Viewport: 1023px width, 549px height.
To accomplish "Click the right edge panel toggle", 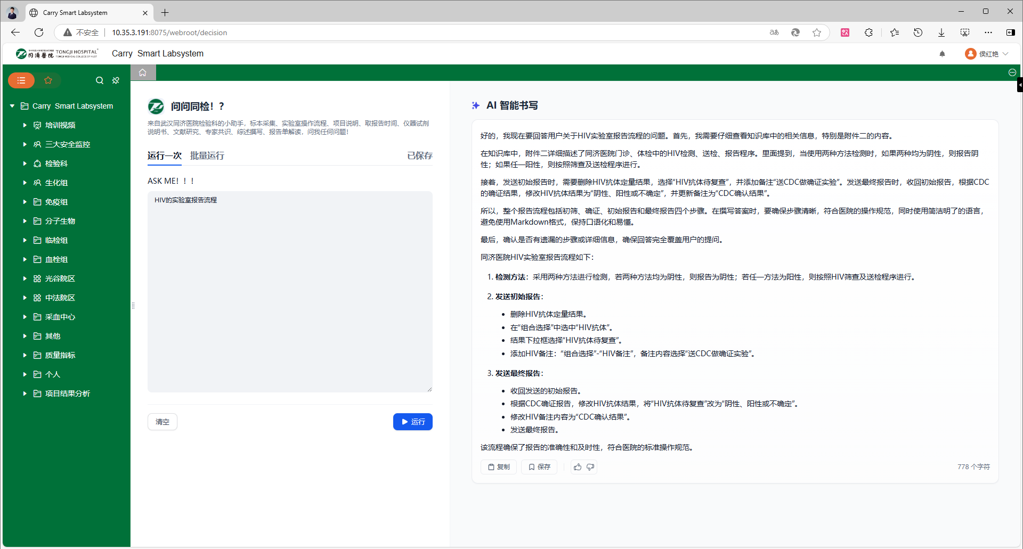I will click(x=1020, y=85).
